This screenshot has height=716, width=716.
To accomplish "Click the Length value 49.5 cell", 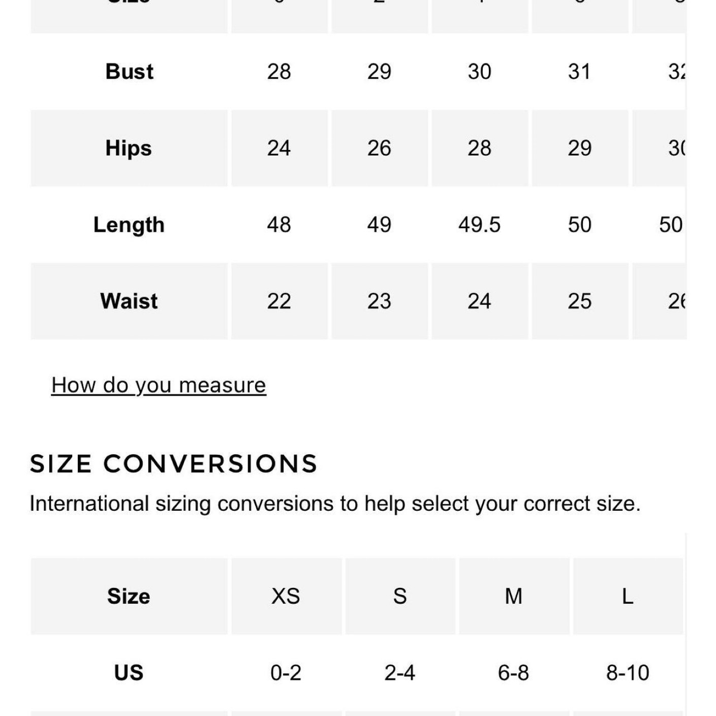I will (x=480, y=225).
